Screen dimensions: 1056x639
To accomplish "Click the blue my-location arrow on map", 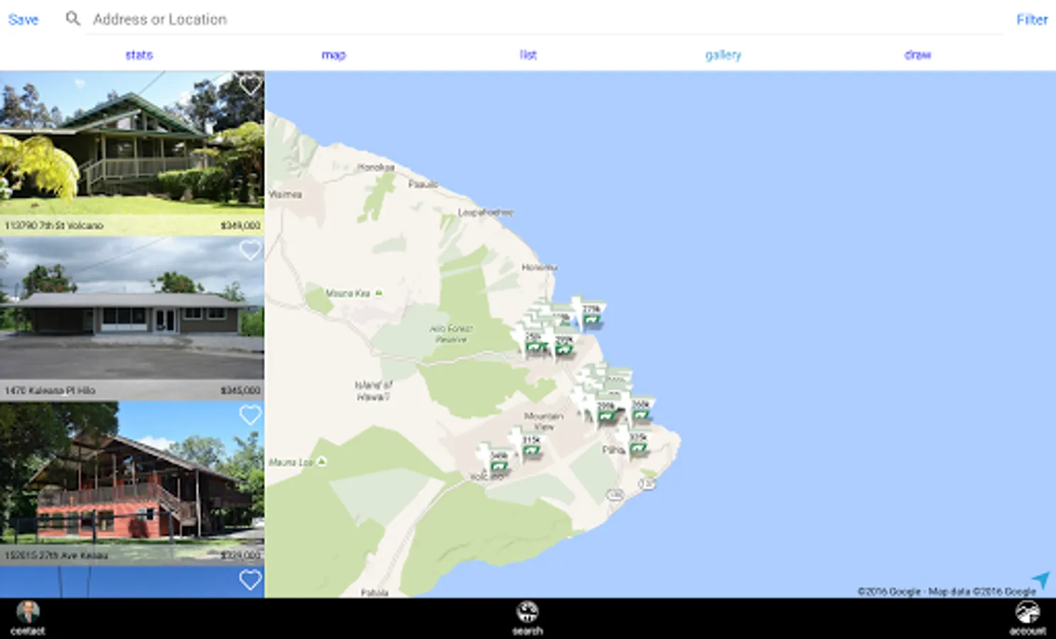I will point(1040,580).
